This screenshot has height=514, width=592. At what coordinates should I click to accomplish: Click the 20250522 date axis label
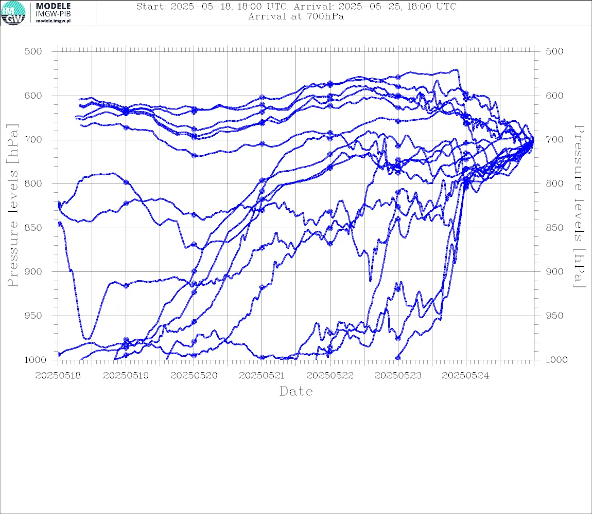[330, 376]
